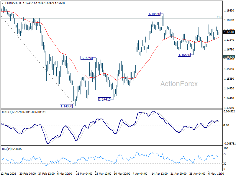Select the 1.18480 high price label

click(x=154, y=14)
